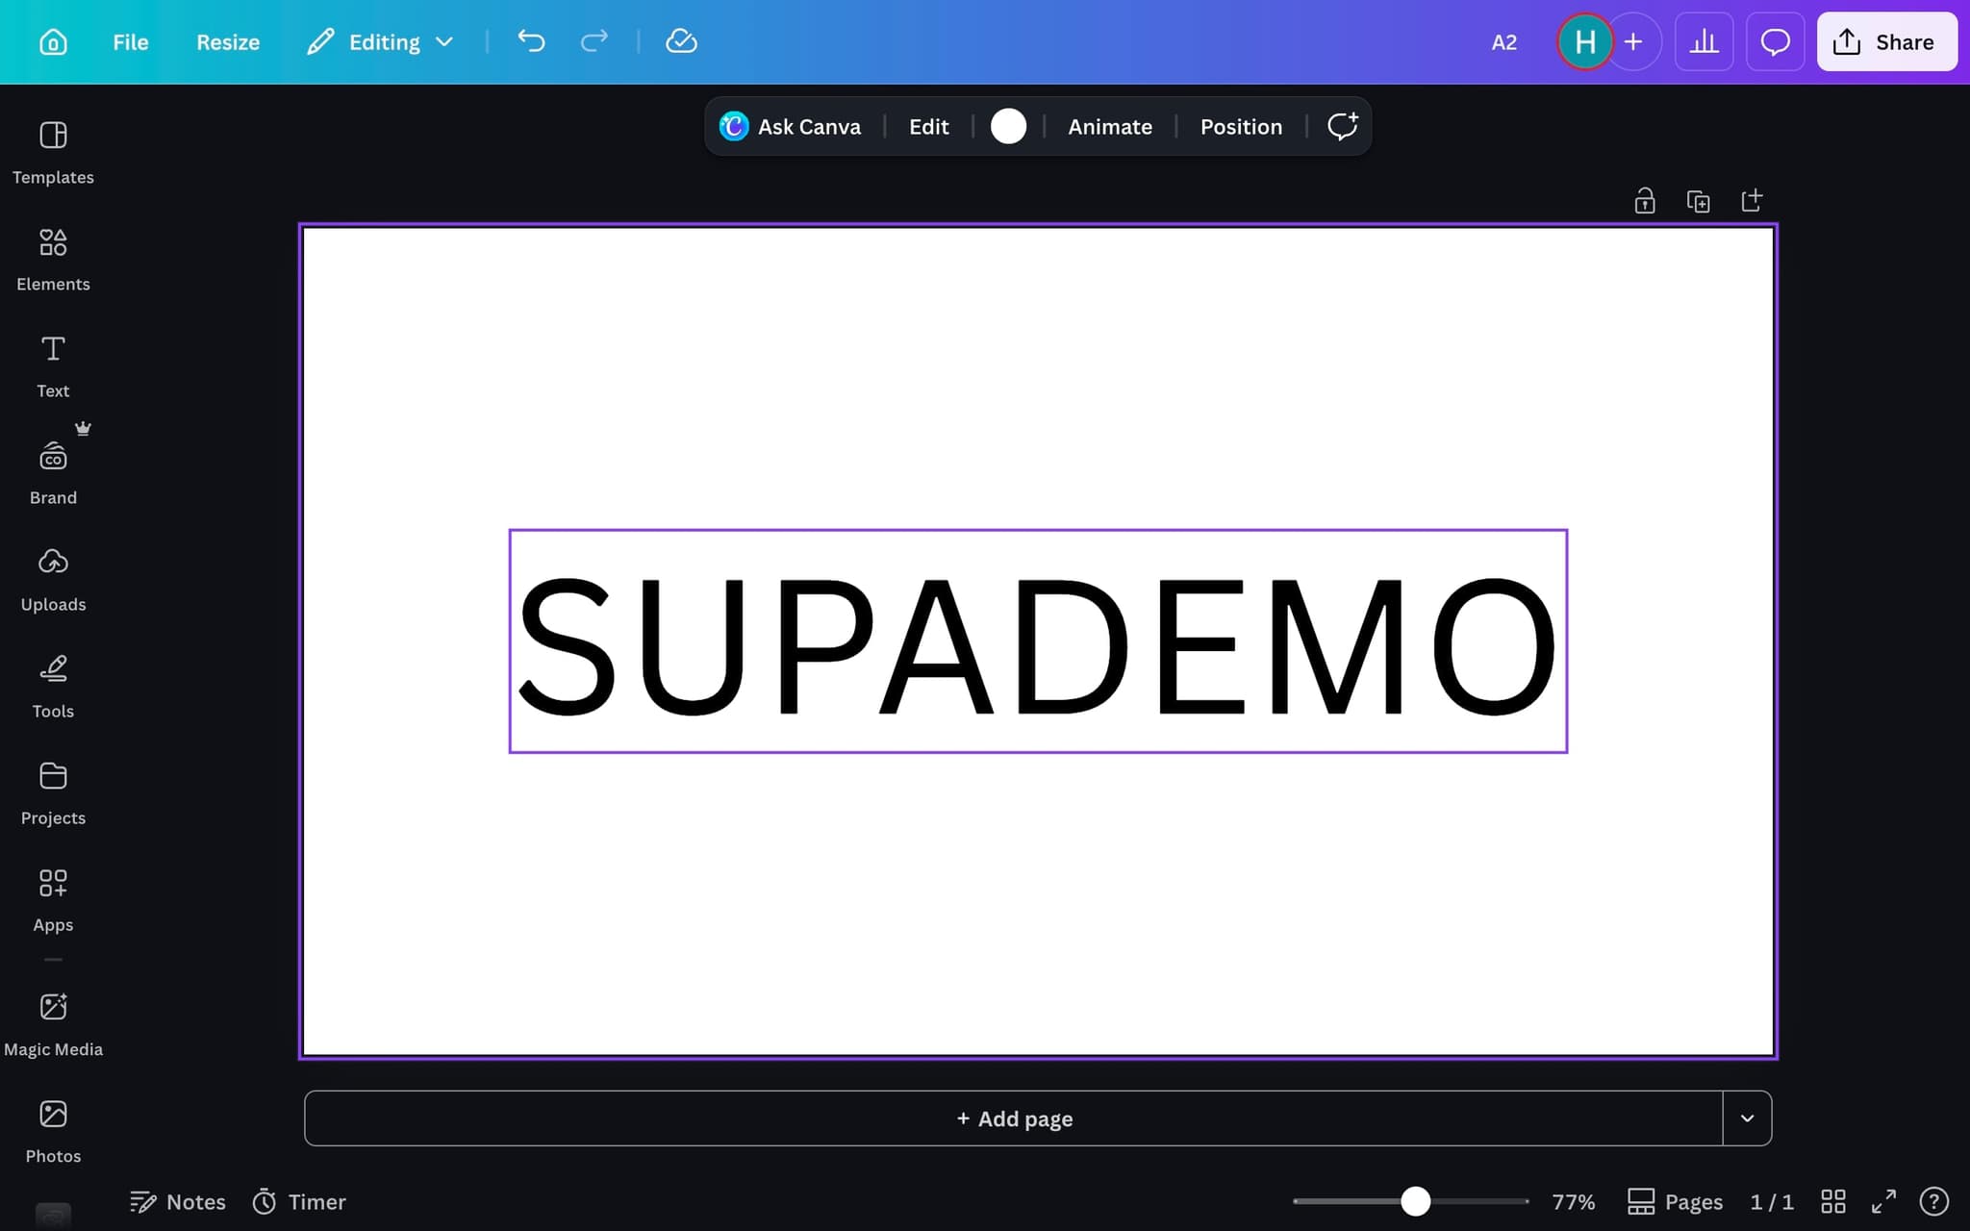This screenshot has height=1231, width=1970.
Task: Open the File menu
Action: pos(130,42)
